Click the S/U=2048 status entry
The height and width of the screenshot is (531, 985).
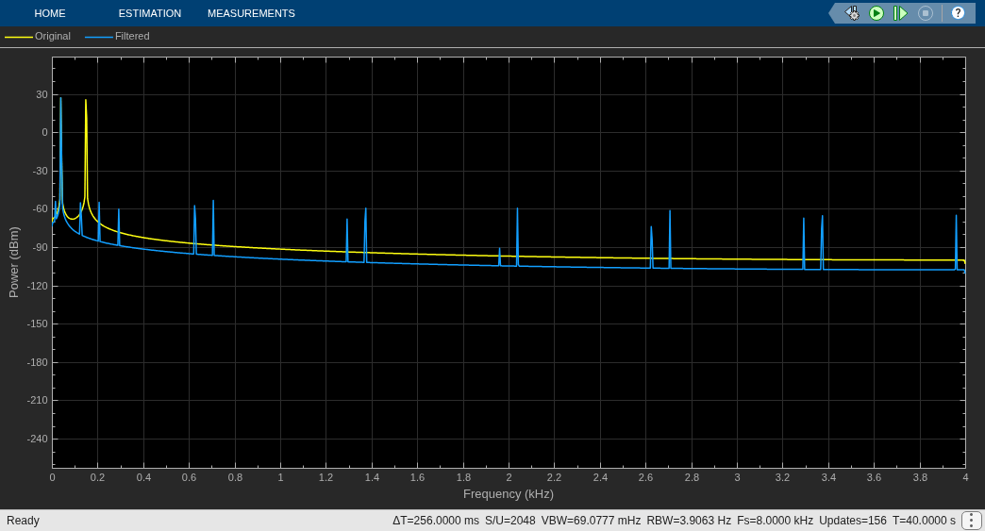510,521
